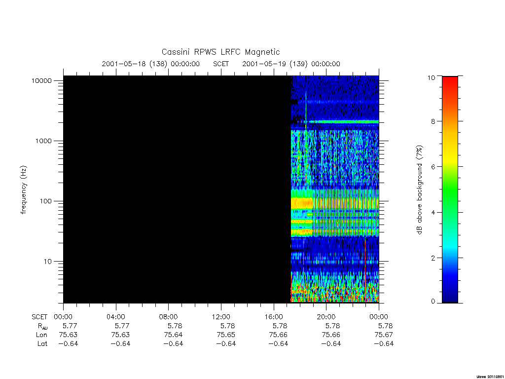Click the 04:00 SCET time label
The height and width of the screenshot is (379, 505).
[x=116, y=317]
